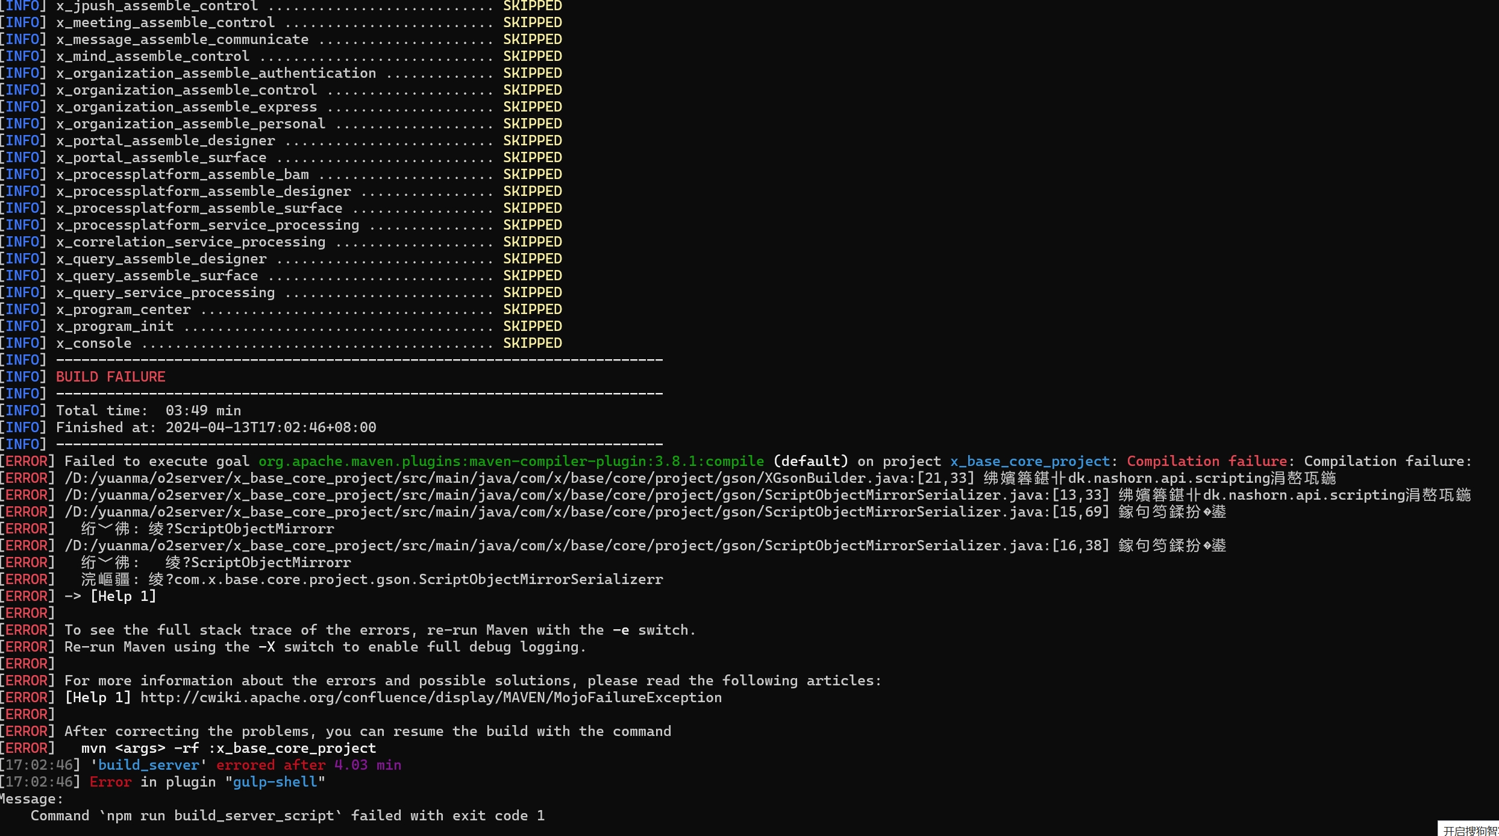1499x836 pixels.
Task: Click SKIPPED next to x_portal_assemble_surface
Action: click(x=532, y=157)
